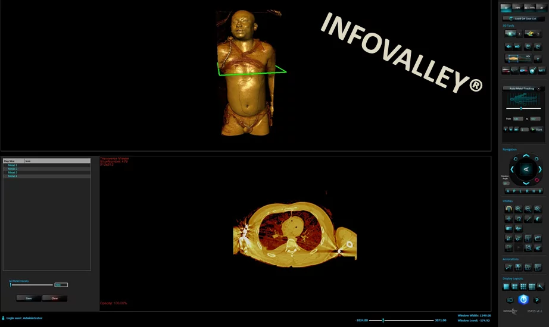The height and width of the screenshot is (327, 549).
Task: Select the 3D volume rendering preset icon
Action: (x=510, y=33)
